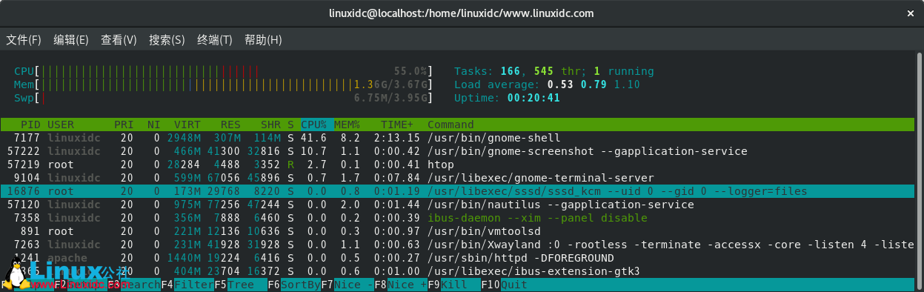
Task: Sort by MEM% column header
Action: [x=347, y=125]
